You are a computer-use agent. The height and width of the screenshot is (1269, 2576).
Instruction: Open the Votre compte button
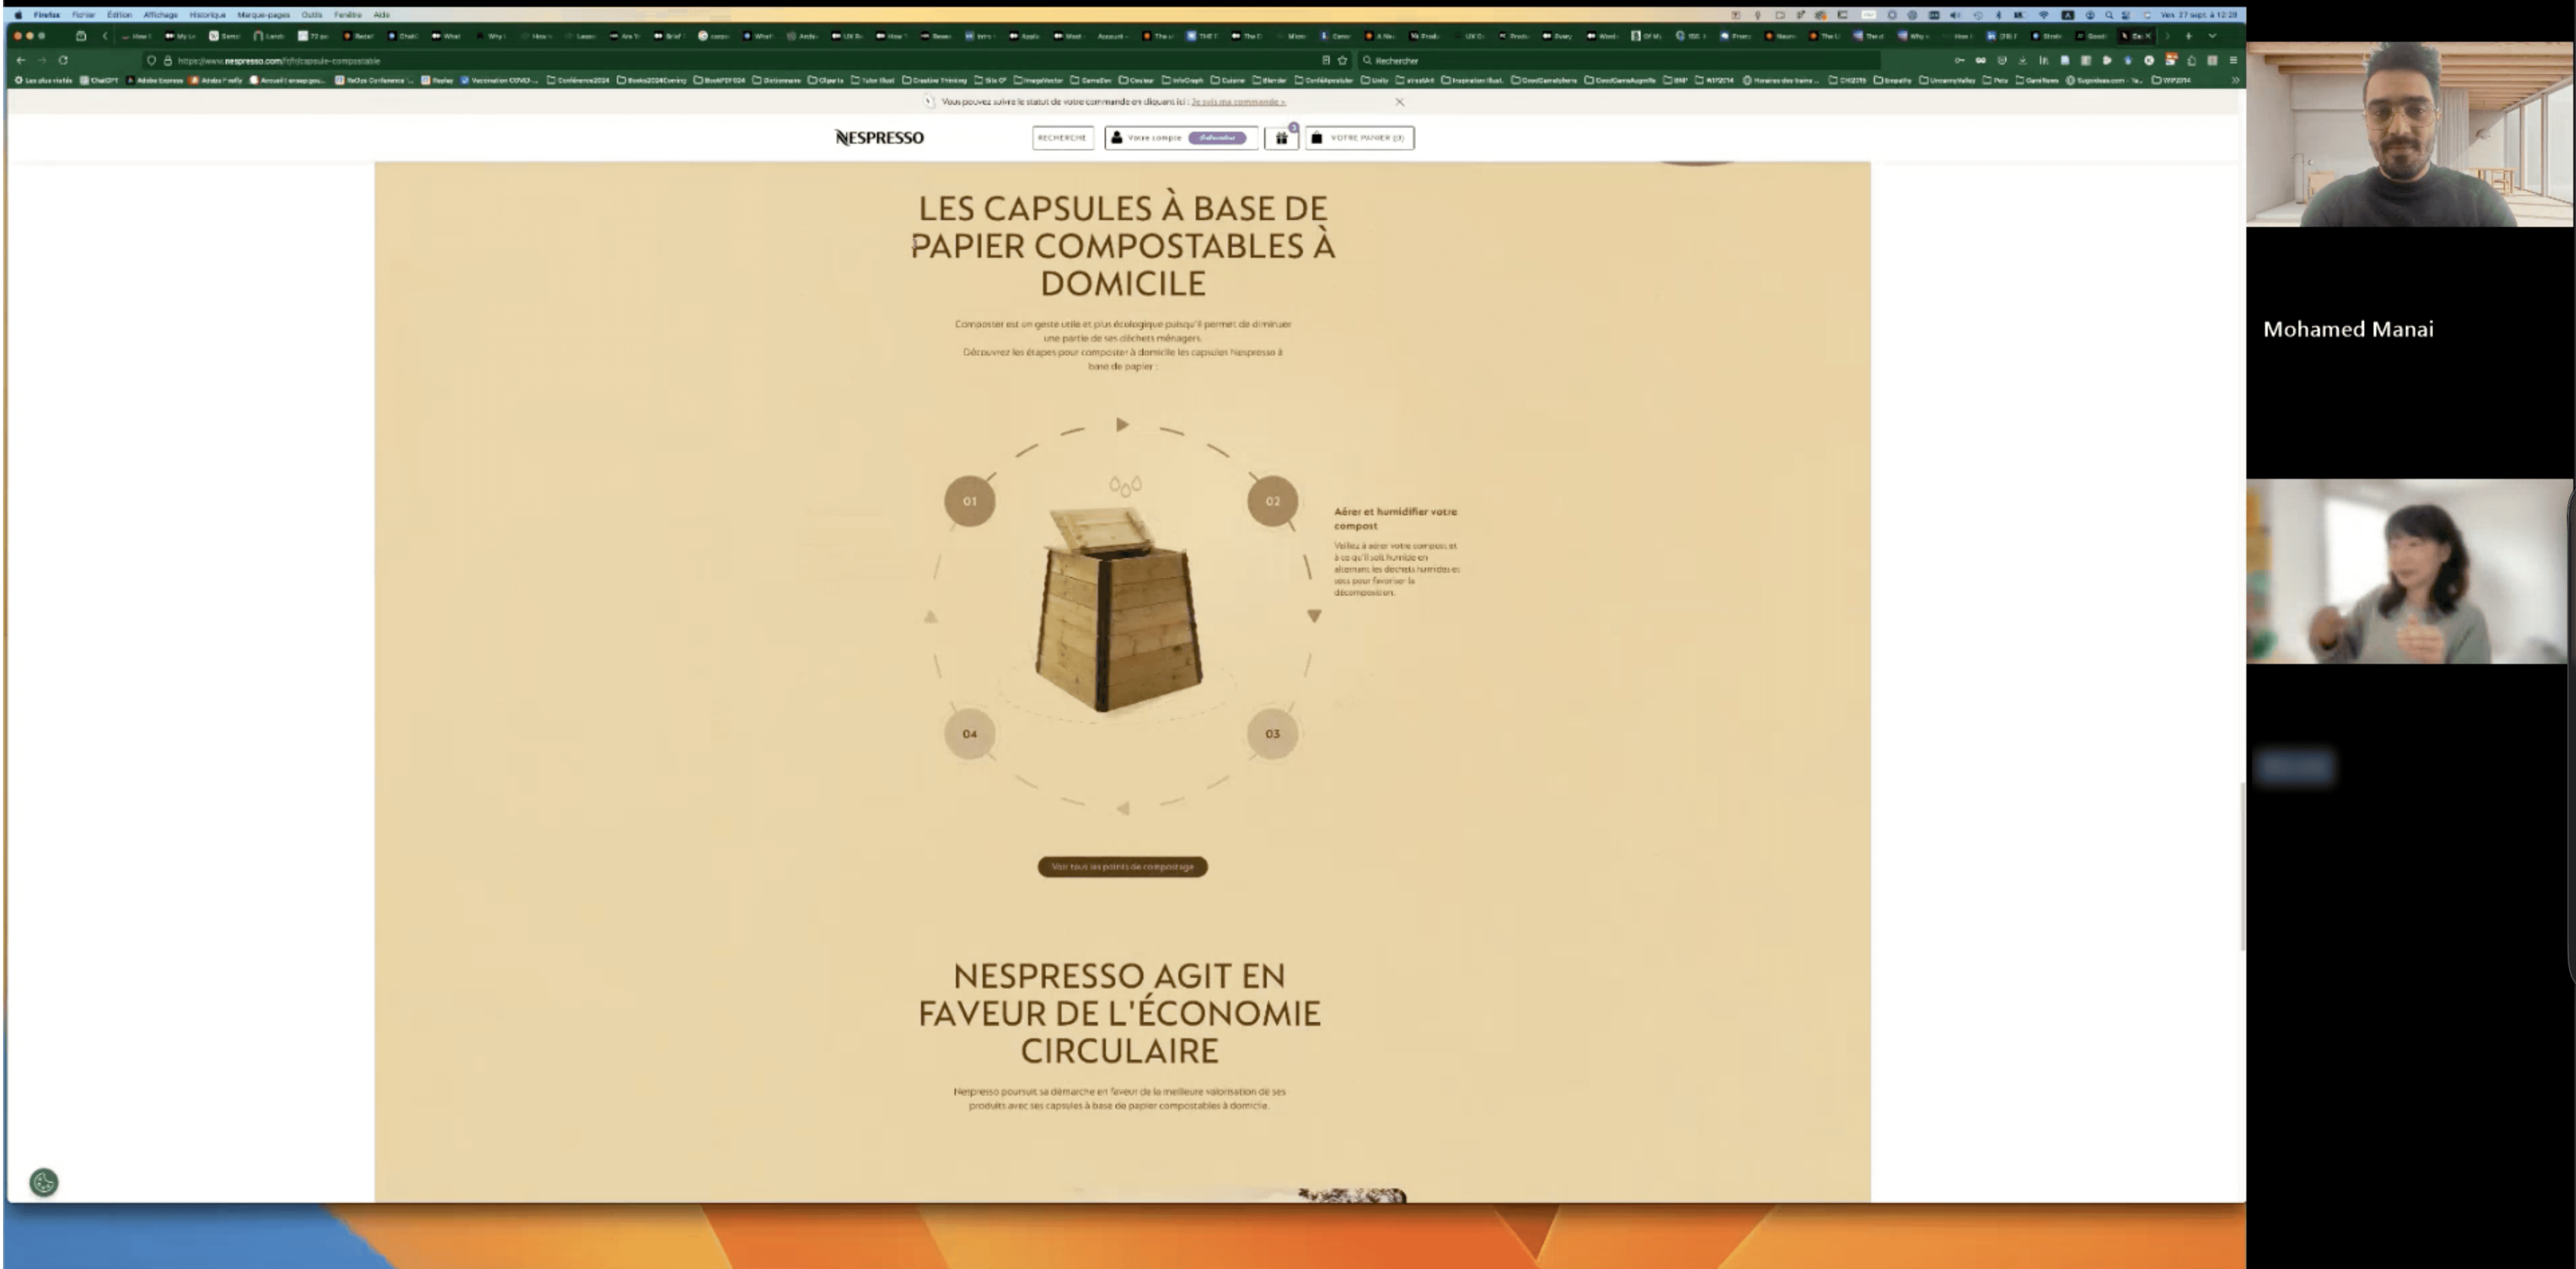click(x=1181, y=138)
